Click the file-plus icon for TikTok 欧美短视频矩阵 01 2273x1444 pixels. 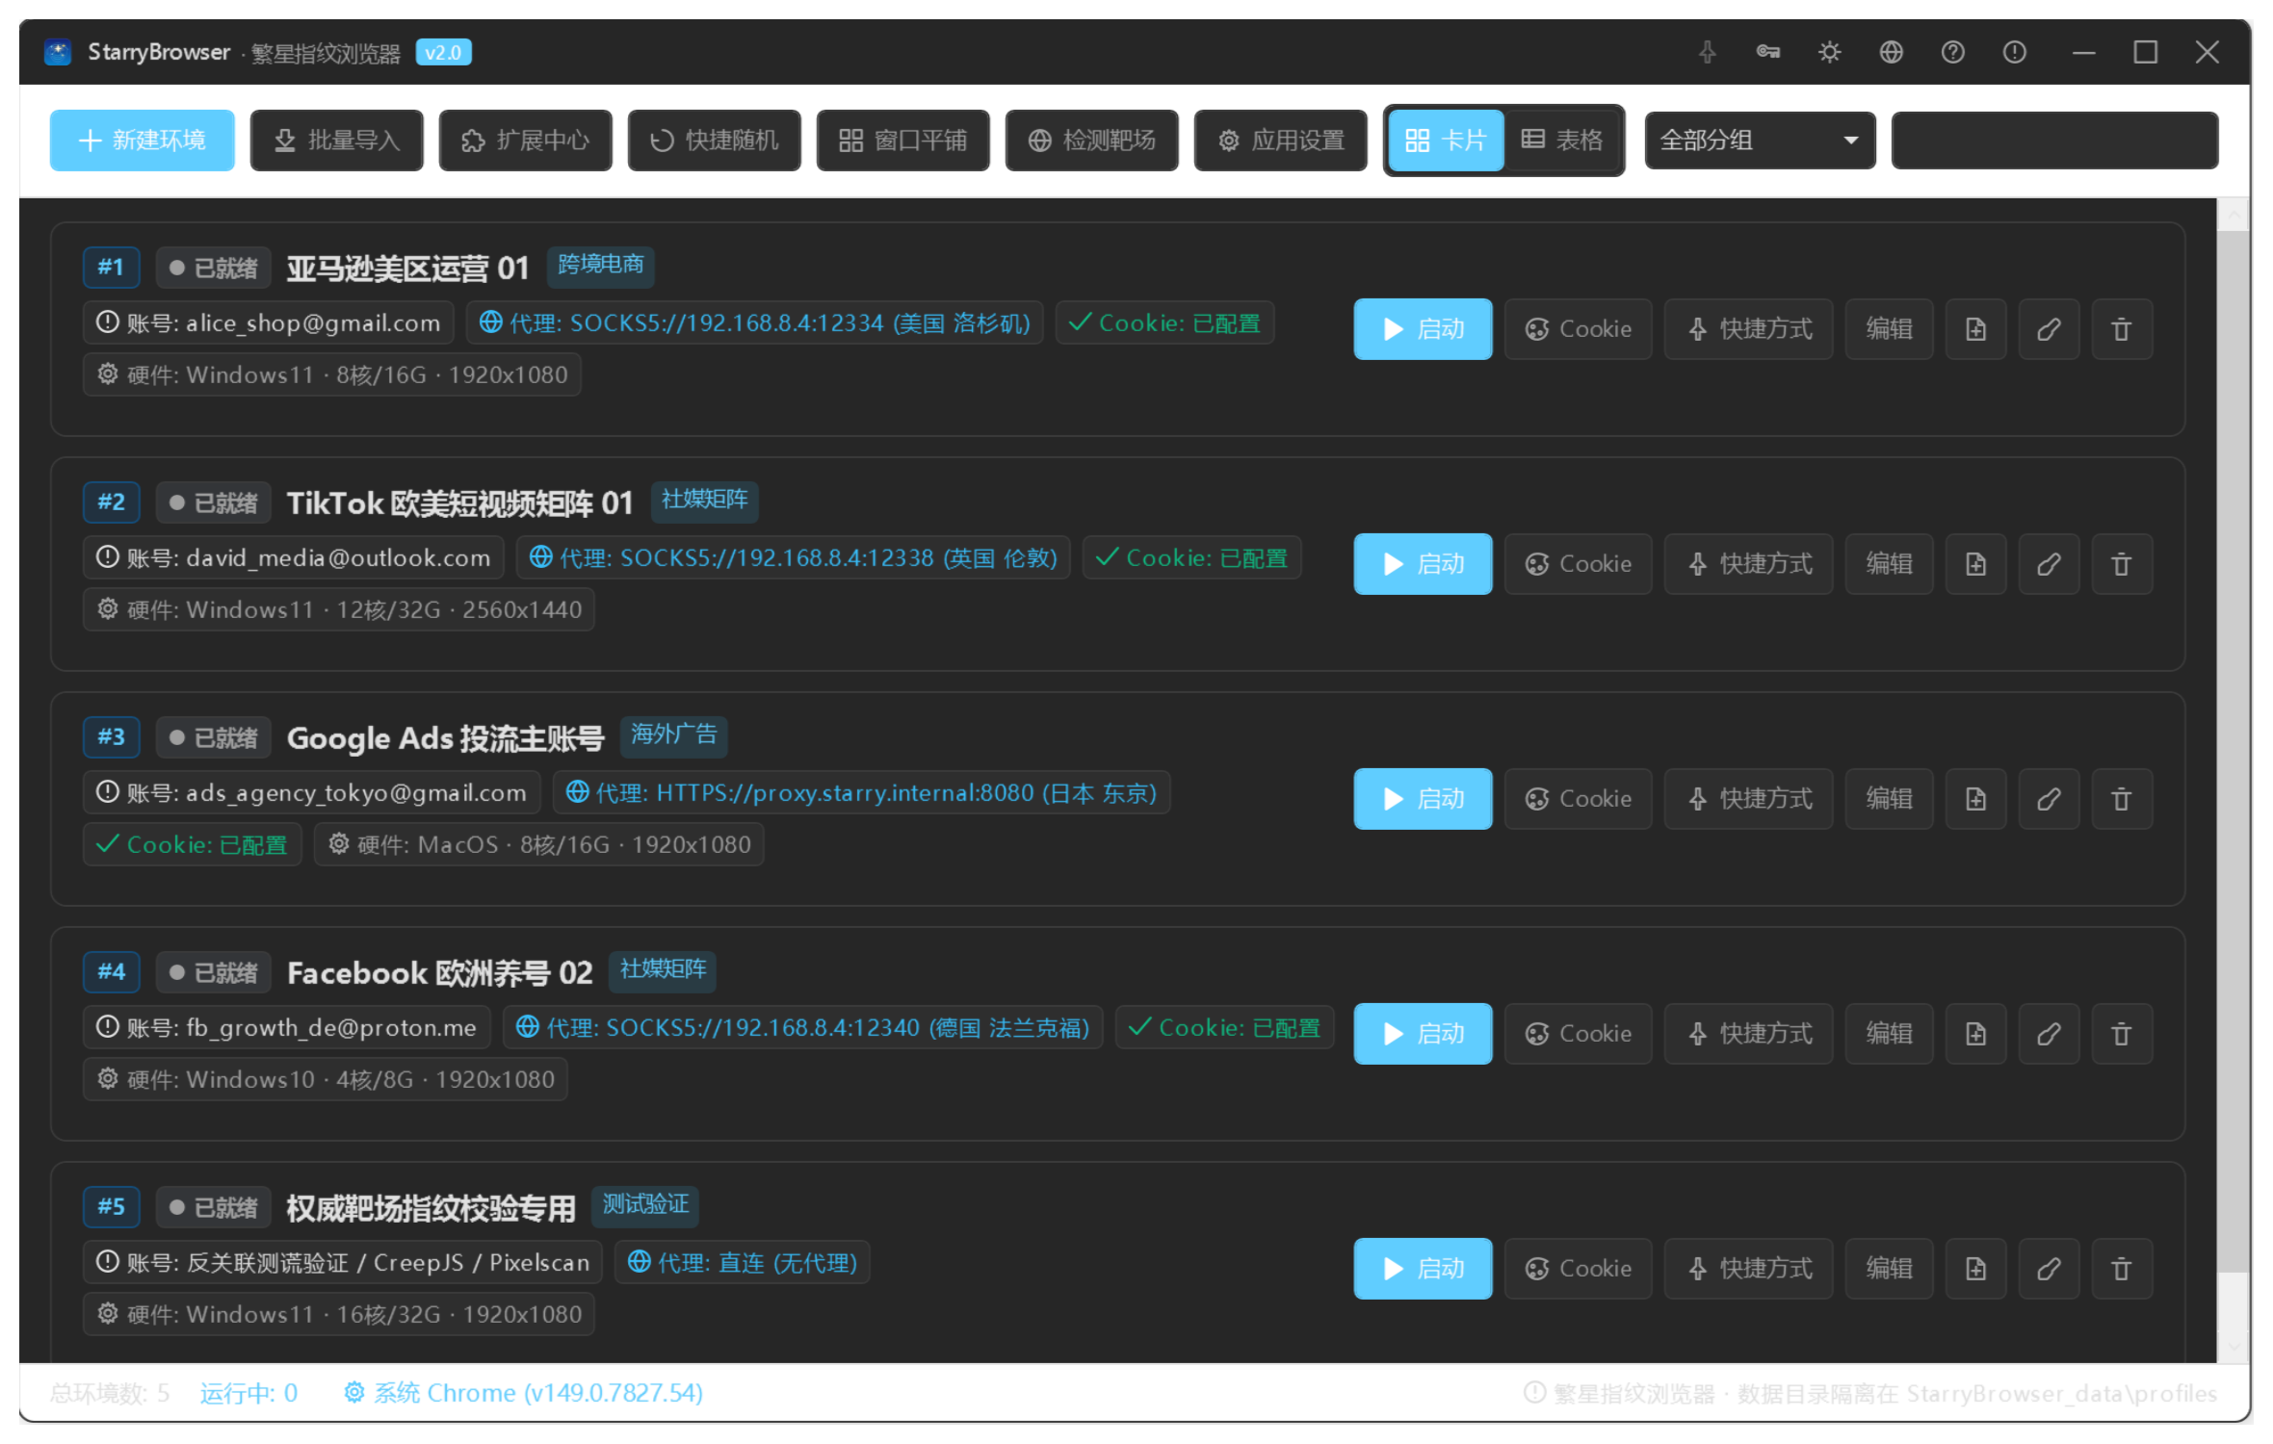click(1975, 564)
